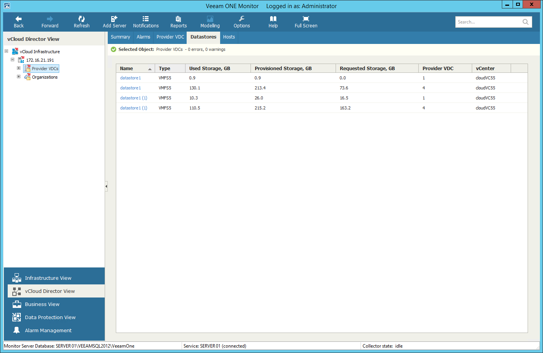Click the 26.0 provisioned storage value
Screen dimensions: 543x353
259,98
